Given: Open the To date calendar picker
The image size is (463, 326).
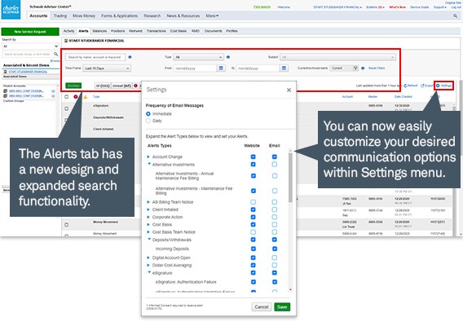Looking at the screenshot, I should [284, 68].
